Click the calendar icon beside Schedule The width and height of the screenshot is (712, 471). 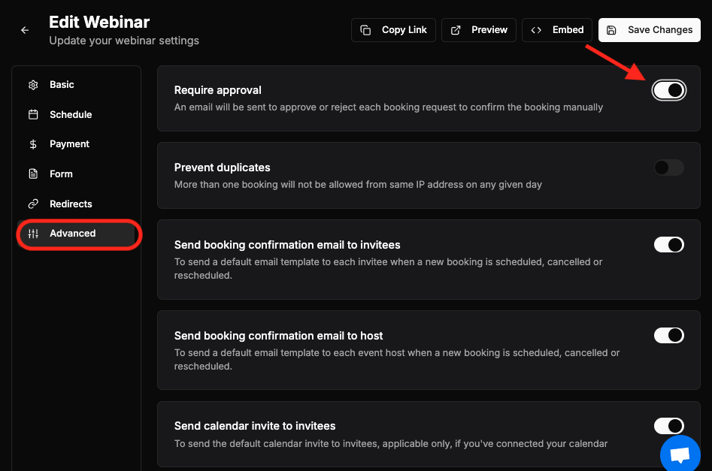coord(33,114)
